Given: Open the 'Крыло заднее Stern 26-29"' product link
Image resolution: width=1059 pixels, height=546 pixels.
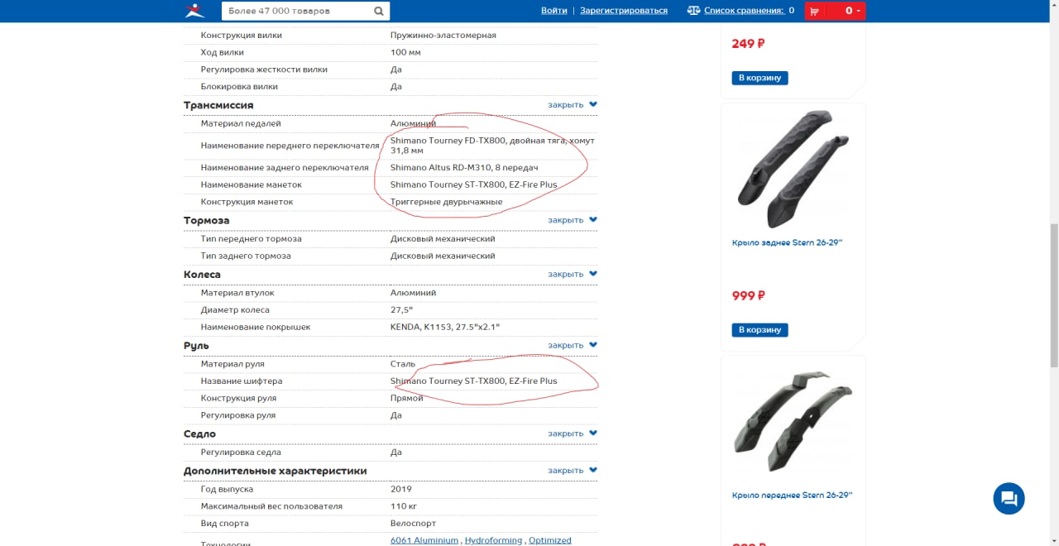Looking at the screenshot, I should (x=787, y=243).
